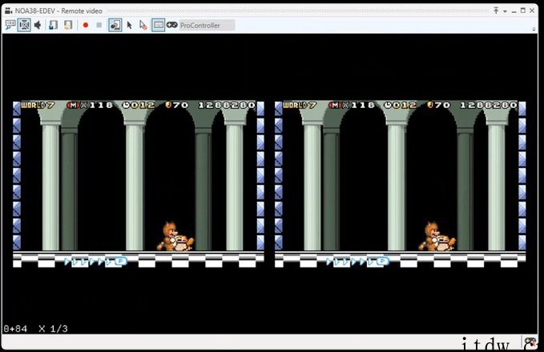Start recording with the red record button
The image size is (544, 352).
86,25
